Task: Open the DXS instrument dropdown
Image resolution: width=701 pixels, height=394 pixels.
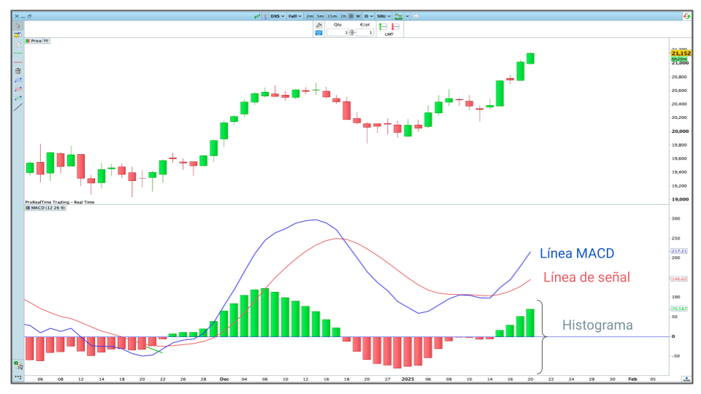Action: [x=277, y=16]
